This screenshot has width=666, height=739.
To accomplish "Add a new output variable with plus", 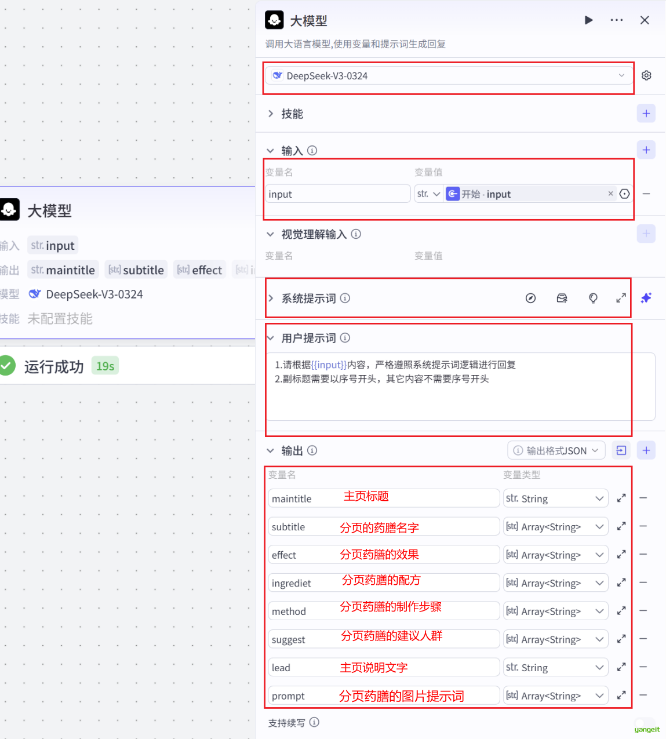I will click(646, 450).
